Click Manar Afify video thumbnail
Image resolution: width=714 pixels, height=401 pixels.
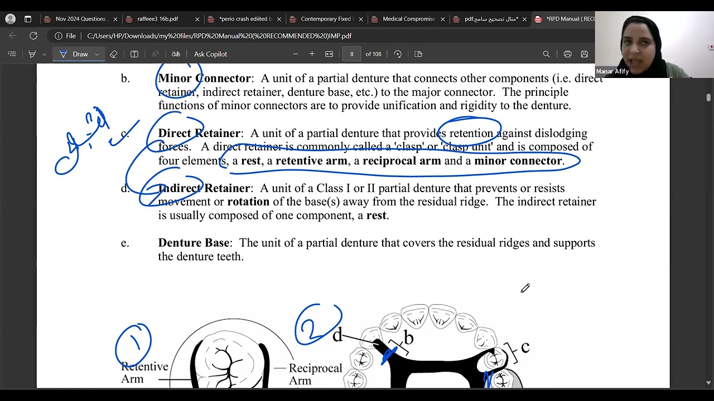click(x=654, y=45)
